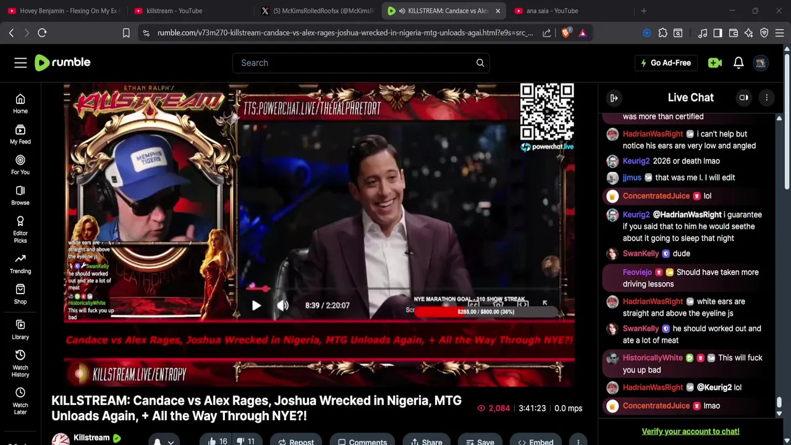
Task: Open the Embed option
Action: tap(536, 441)
